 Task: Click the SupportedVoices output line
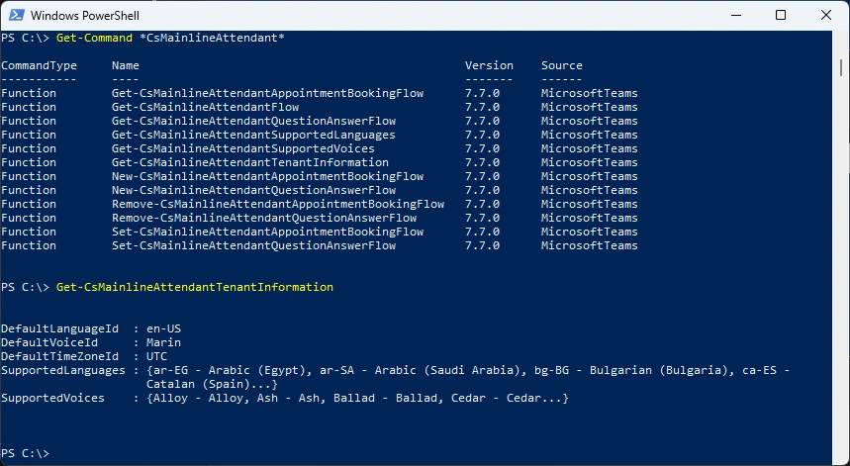pos(284,398)
